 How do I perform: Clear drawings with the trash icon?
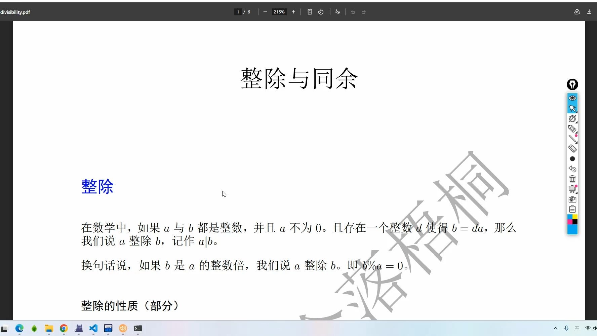572,179
